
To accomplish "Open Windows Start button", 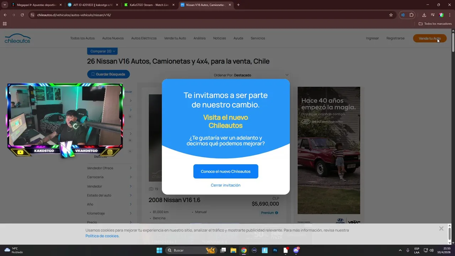I will (x=159, y=250).
